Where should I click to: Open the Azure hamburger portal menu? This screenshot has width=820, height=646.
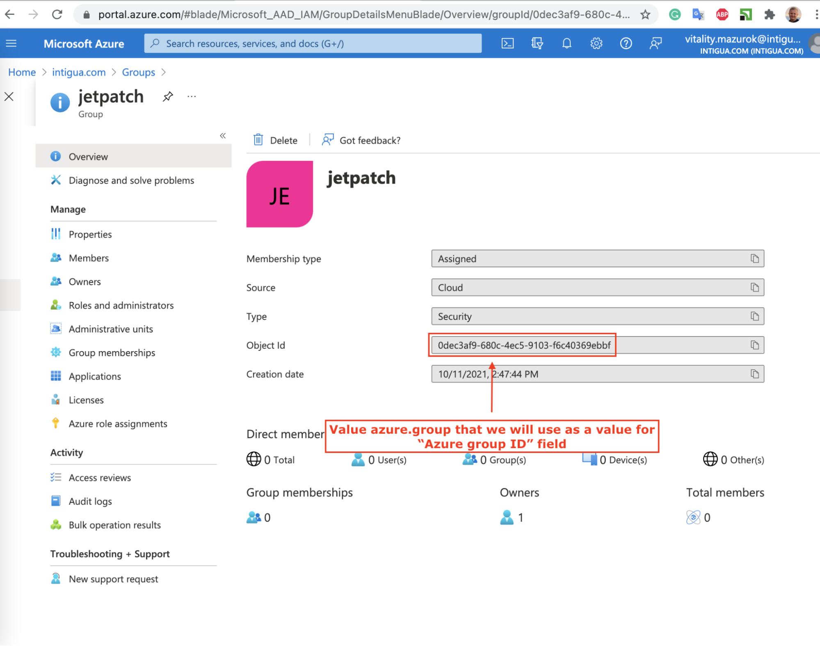(11, 43)
